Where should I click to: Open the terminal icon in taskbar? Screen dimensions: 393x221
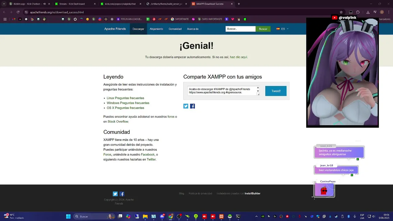click(238, 216)
